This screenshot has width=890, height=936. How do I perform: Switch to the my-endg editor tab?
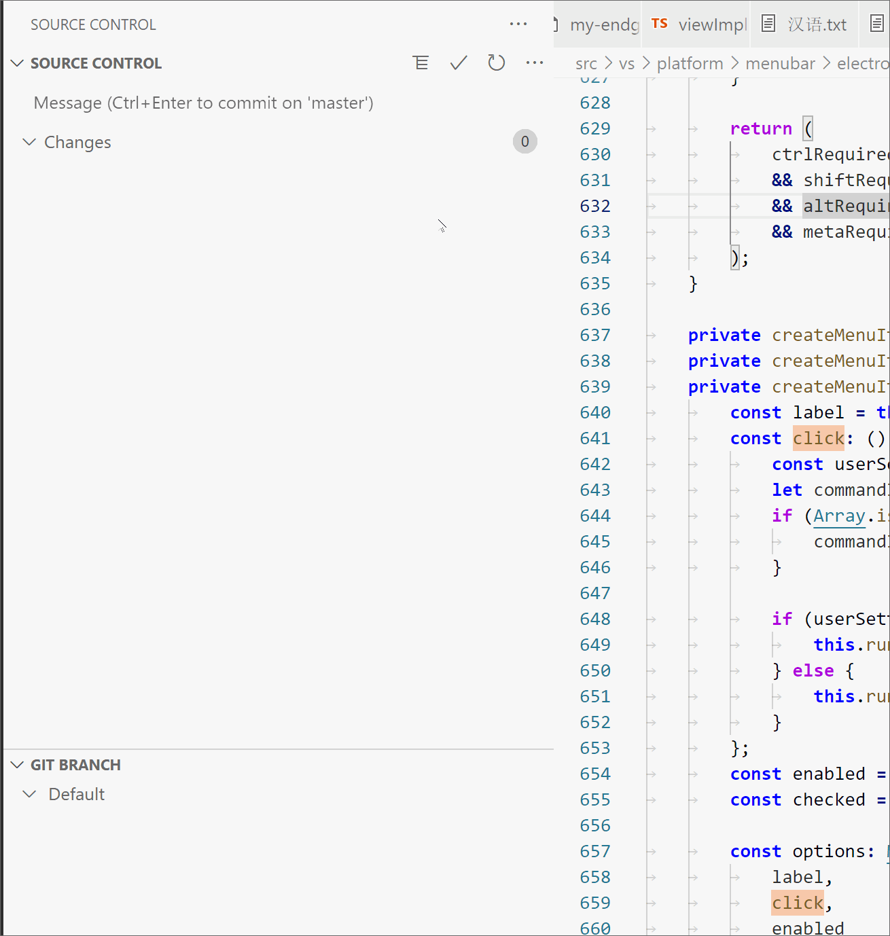tap(603, 24)
